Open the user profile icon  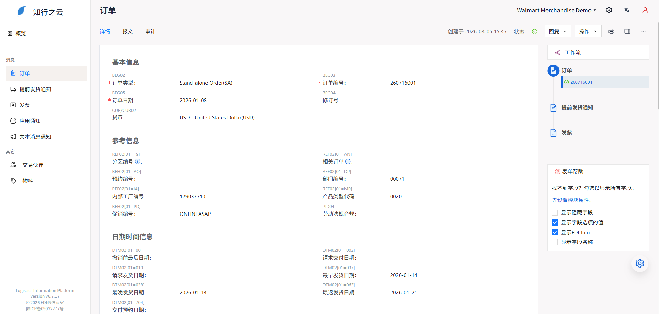(645, 10)
